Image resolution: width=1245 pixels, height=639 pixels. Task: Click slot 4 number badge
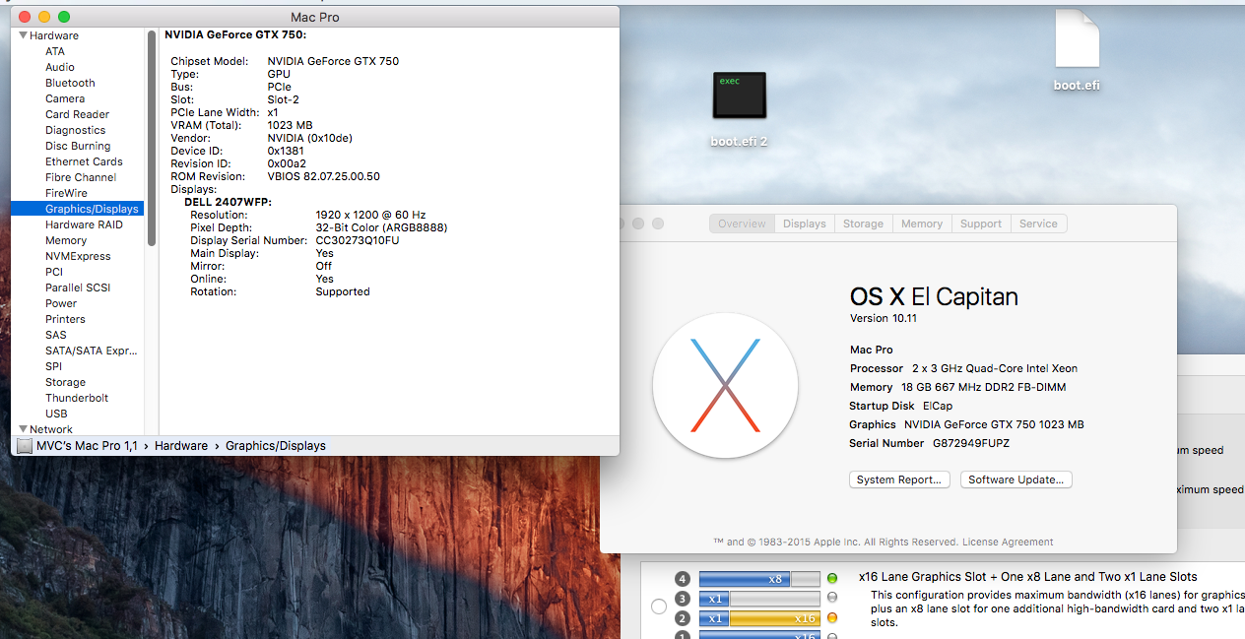click(x=683, y=579)
